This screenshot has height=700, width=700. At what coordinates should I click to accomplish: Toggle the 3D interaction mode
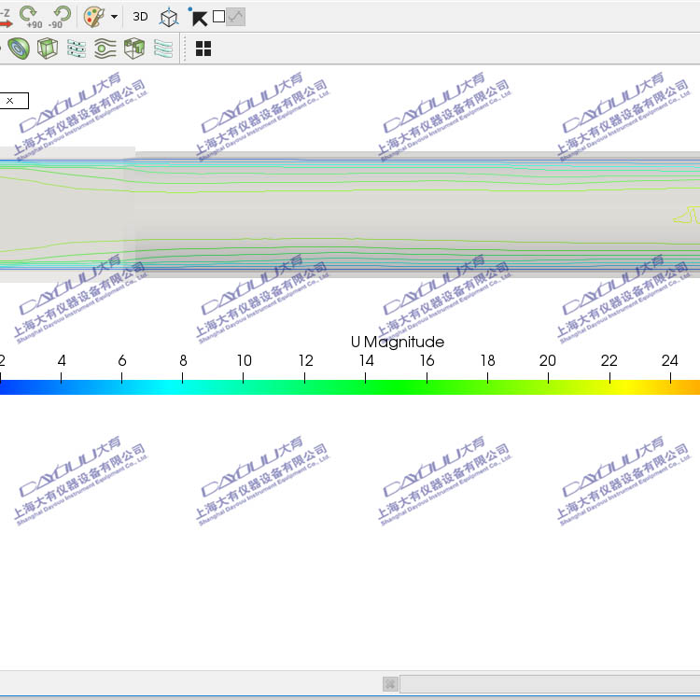click(x=140, y=17)
